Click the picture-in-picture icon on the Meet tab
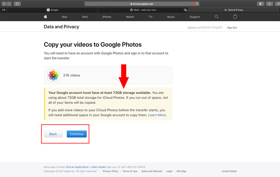 tap(185, 10)
